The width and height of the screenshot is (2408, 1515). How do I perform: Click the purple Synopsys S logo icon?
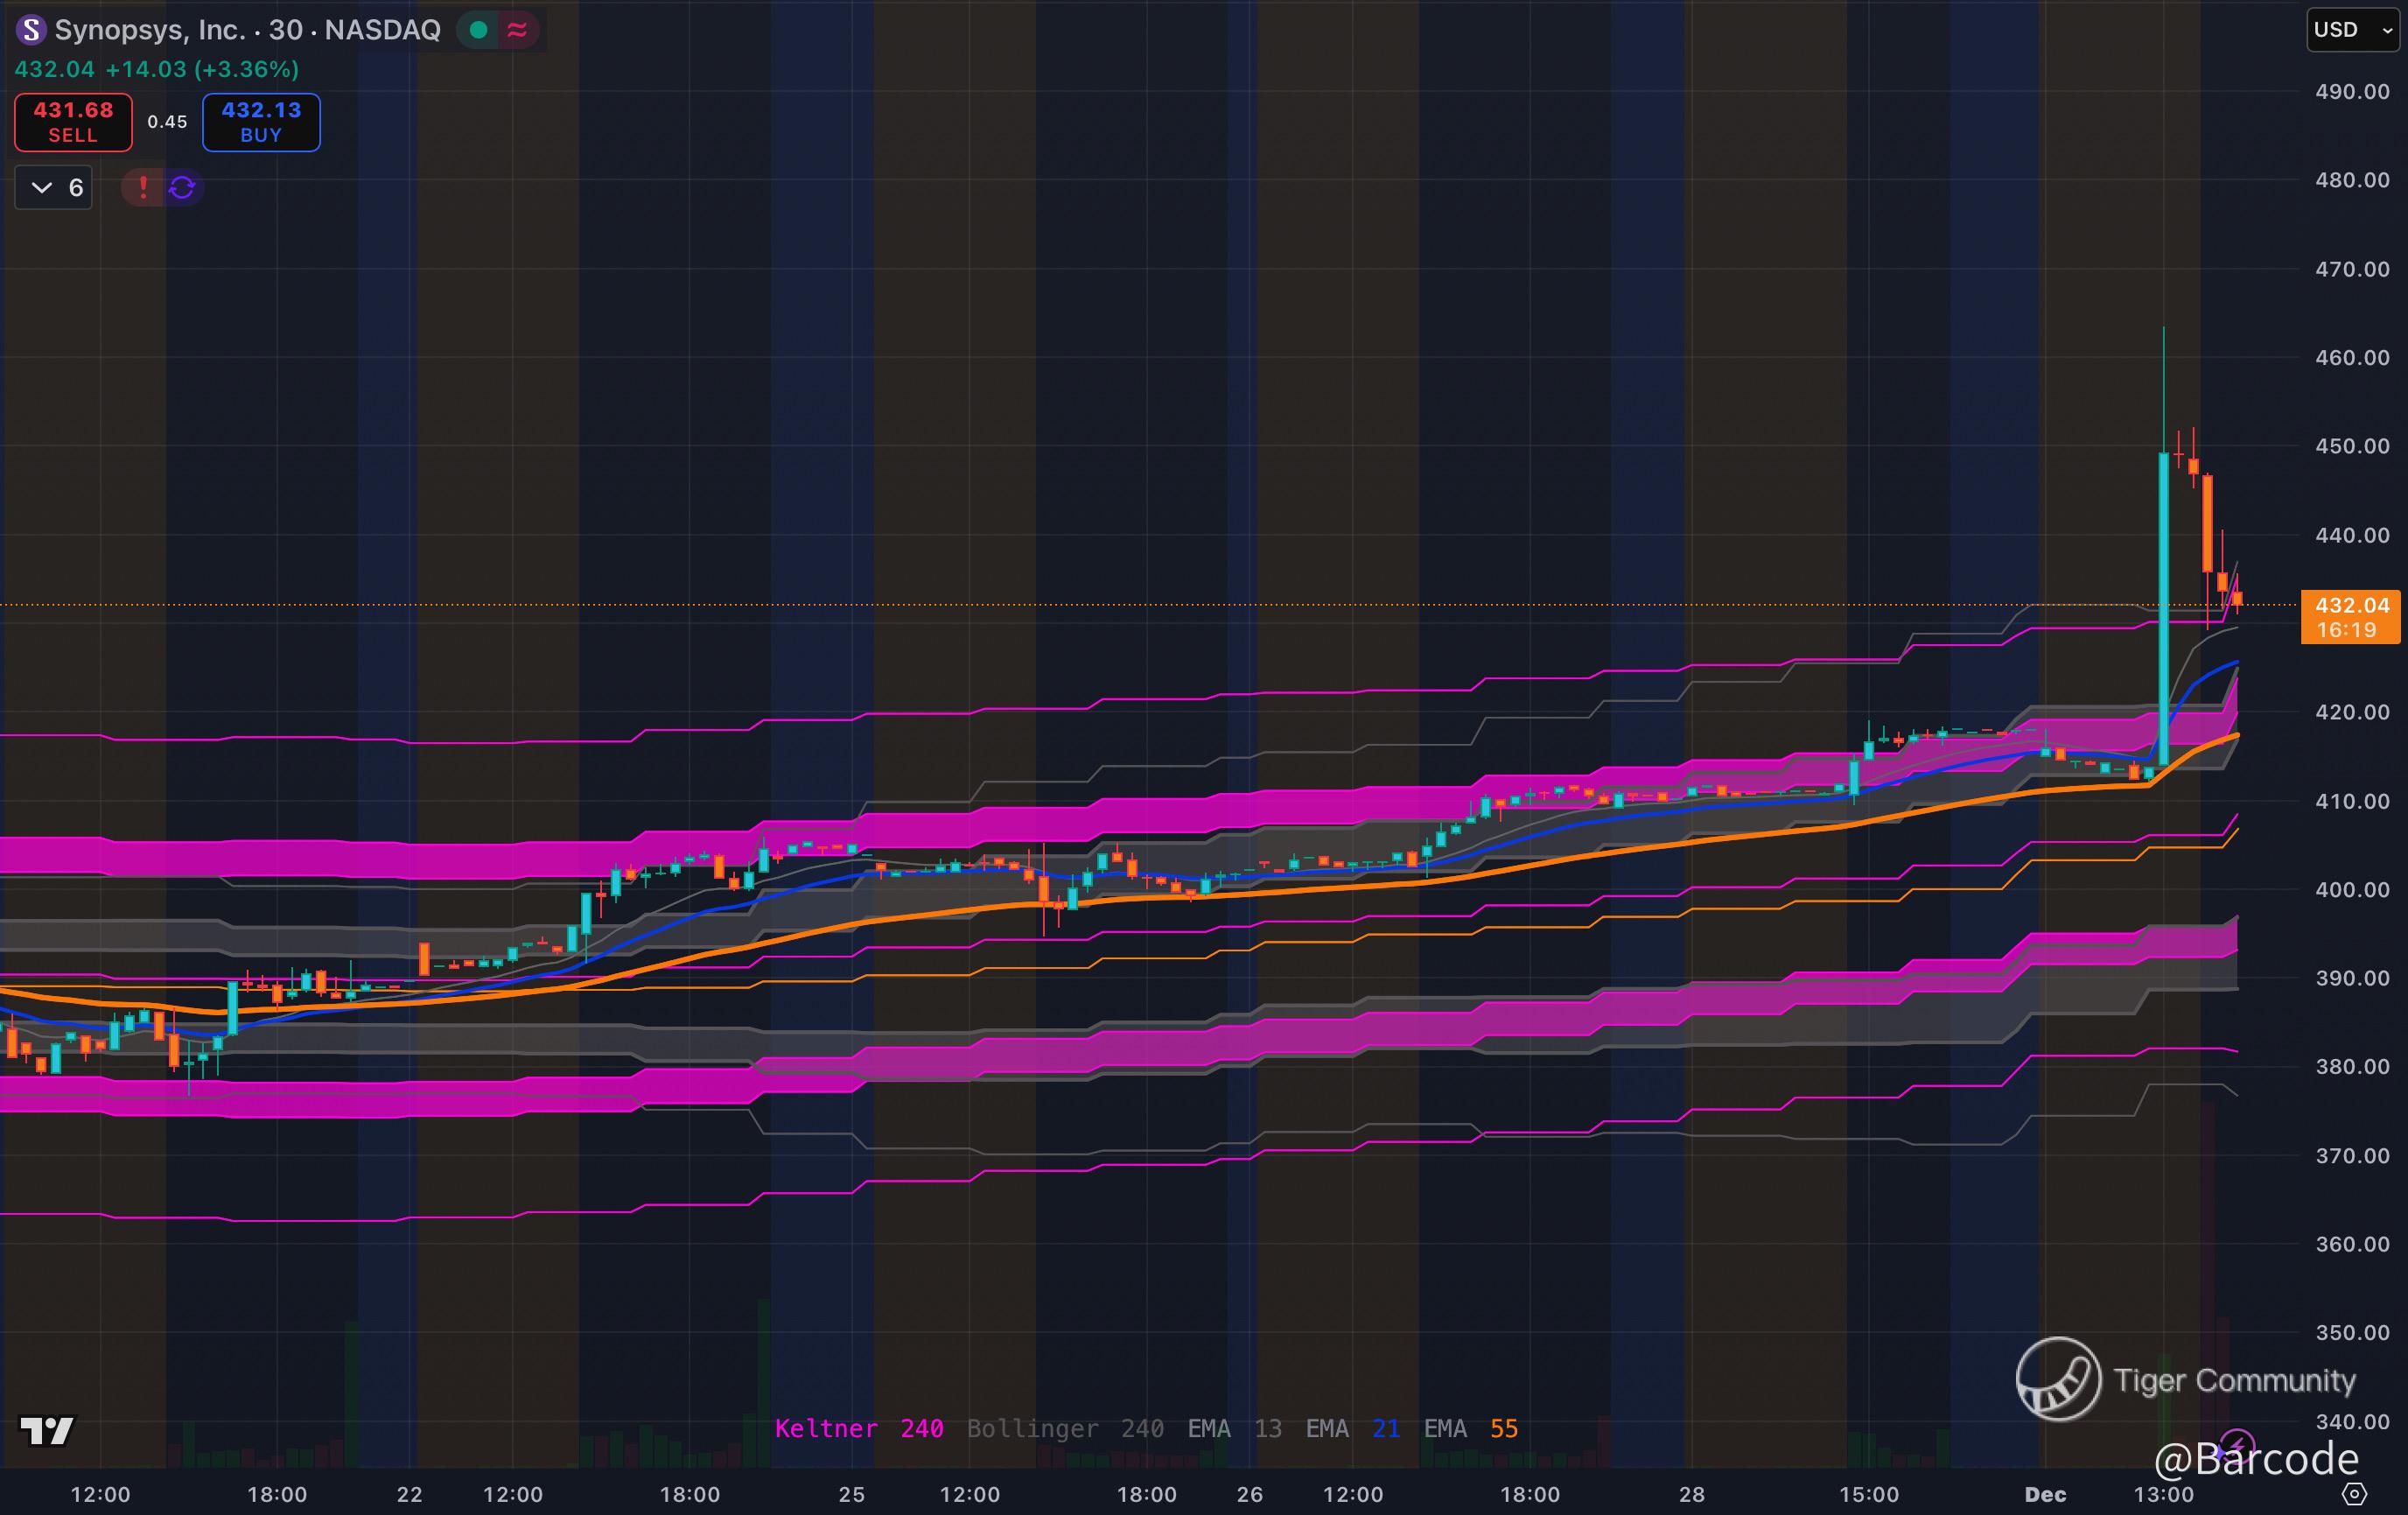(x=31, y=30)
